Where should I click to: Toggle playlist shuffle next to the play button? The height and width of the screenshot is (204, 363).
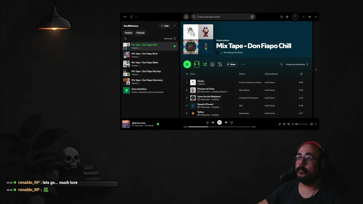(204, 64)
